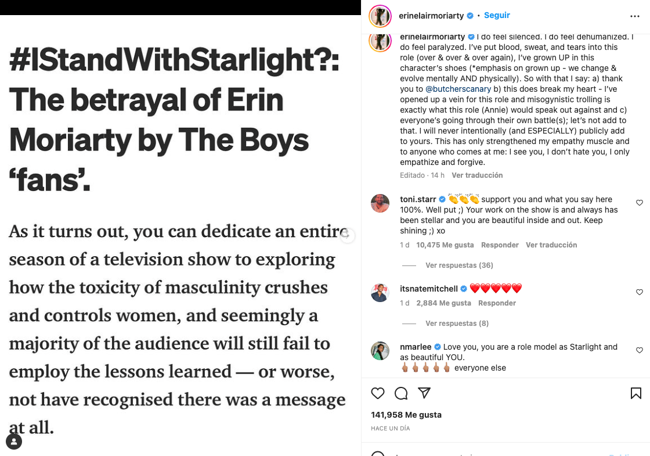The image size is (650, 456).
Task: Like toni.starr's comment
Action: (640, 203)
